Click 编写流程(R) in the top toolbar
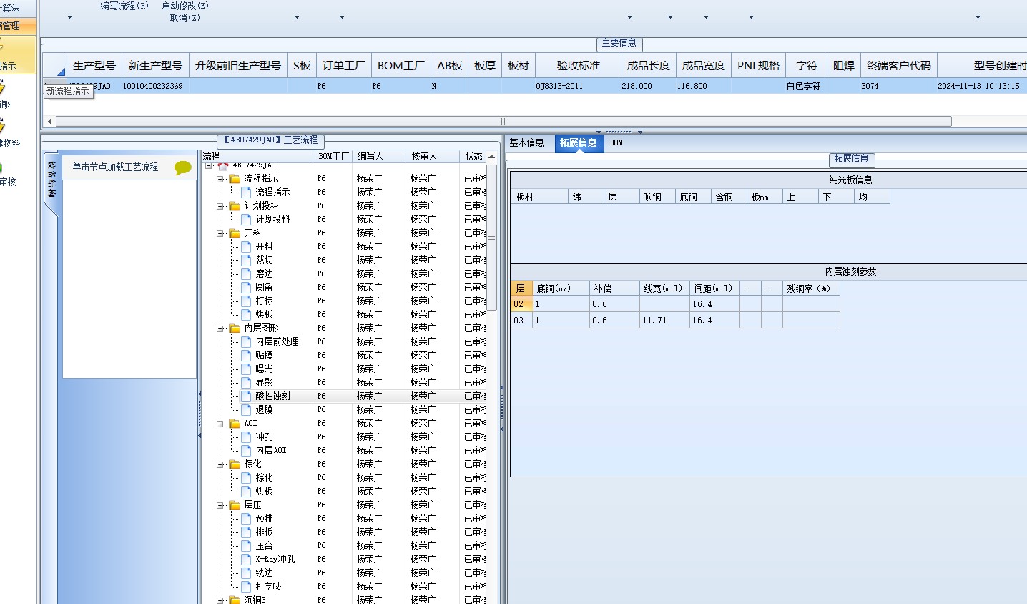 pyautogui.click(x=124, y=6)
